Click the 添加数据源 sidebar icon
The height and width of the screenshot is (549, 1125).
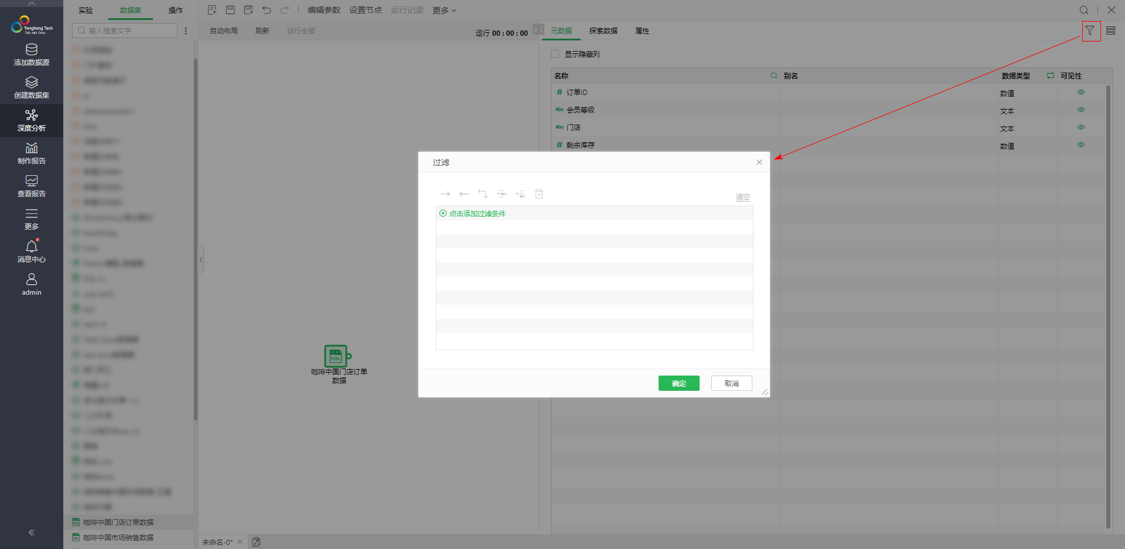tap(32, 54)
